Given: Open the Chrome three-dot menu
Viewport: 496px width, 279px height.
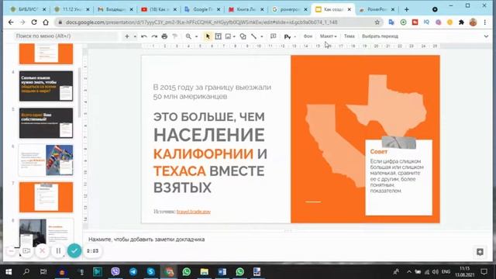Looking at the screenshot, I should (x=485, y=22).
